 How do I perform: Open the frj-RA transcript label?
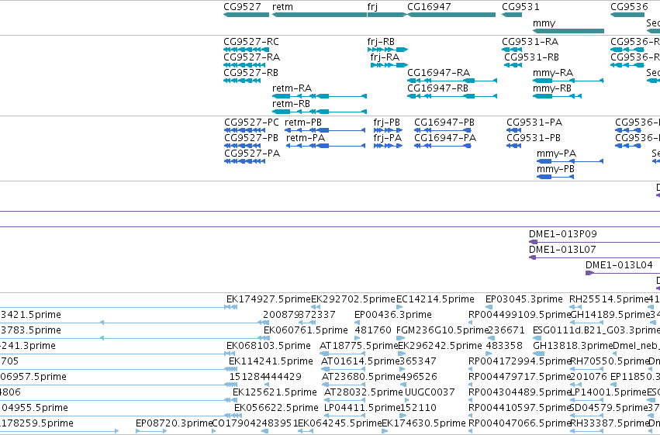pos(385,57)
